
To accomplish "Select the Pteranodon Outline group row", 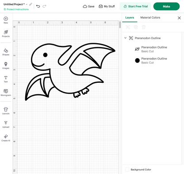I will (152, 38).
